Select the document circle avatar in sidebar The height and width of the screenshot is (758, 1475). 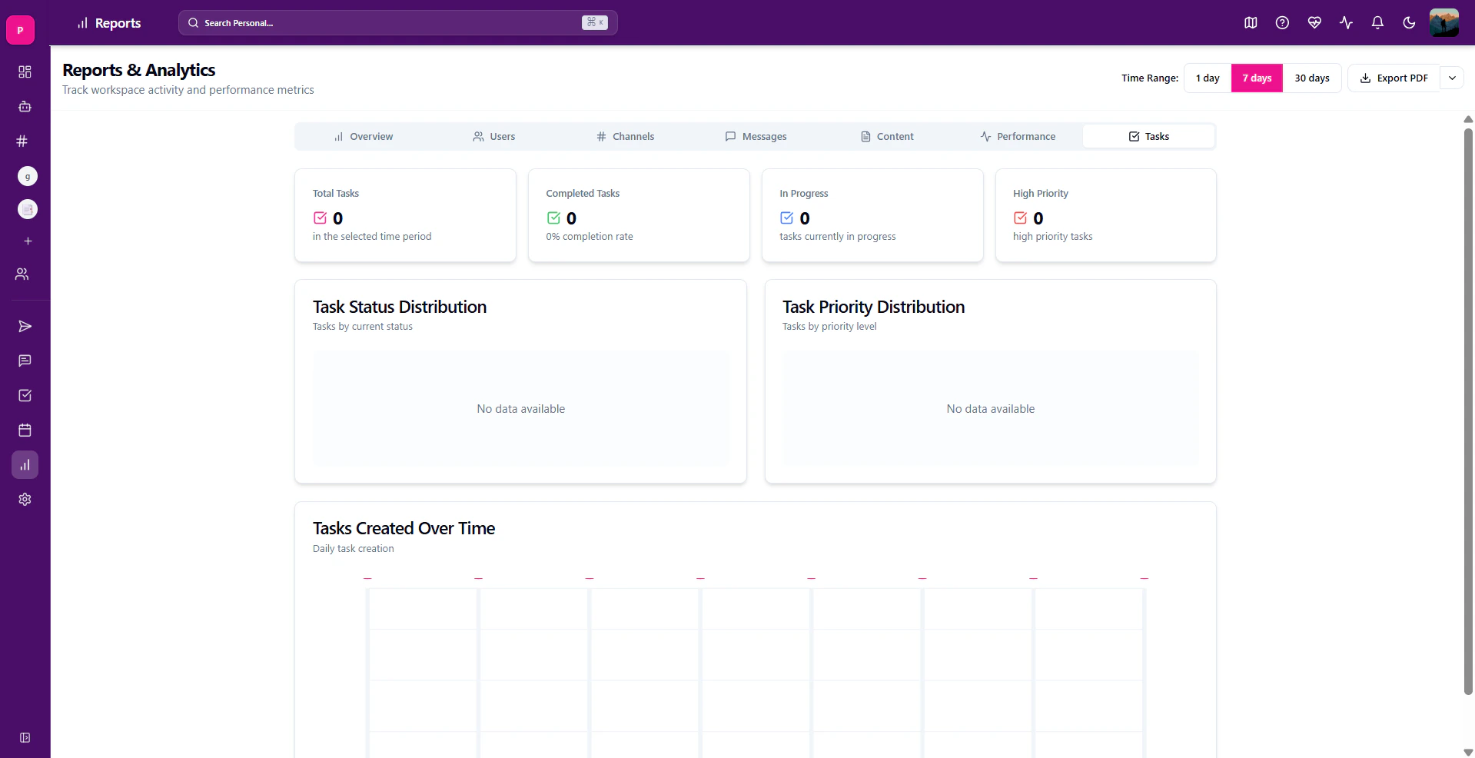coord(28,209)
